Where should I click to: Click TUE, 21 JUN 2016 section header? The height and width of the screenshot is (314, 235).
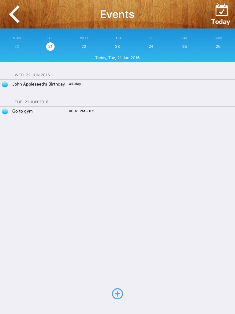(32, 102)
